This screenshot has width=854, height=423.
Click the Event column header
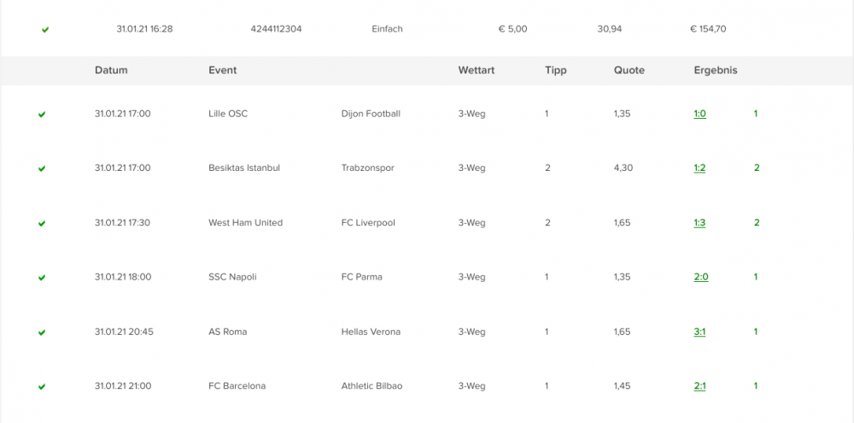(x=223, y=70)
